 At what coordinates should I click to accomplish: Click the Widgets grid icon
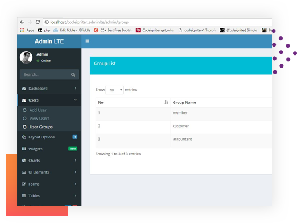[24, 149]
